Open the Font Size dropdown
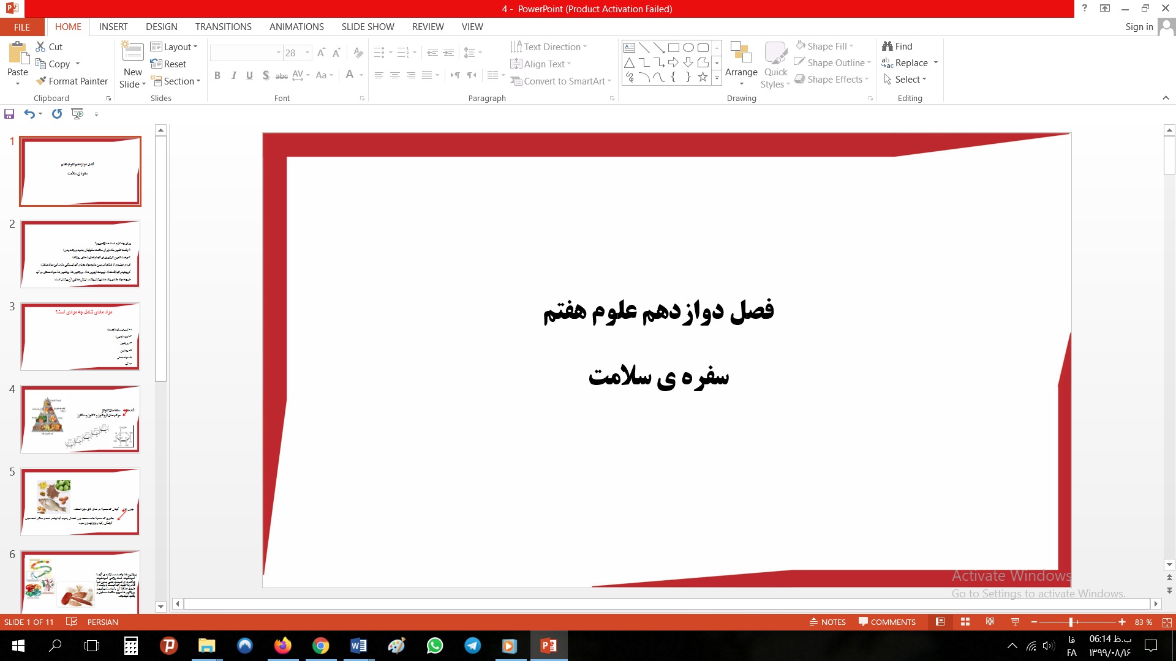This screenshot has height=661, width=1176. (x=307, y=53)
